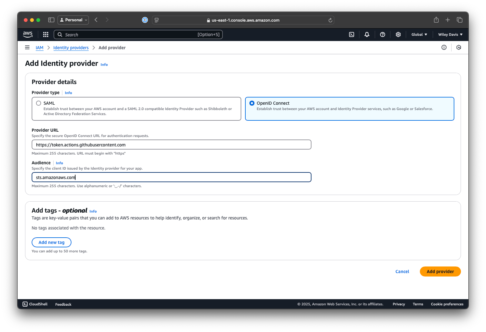This screenshot has height=332, width=486.
Task: Select the OpenID Connect radio option
Action: pos(252,103)
